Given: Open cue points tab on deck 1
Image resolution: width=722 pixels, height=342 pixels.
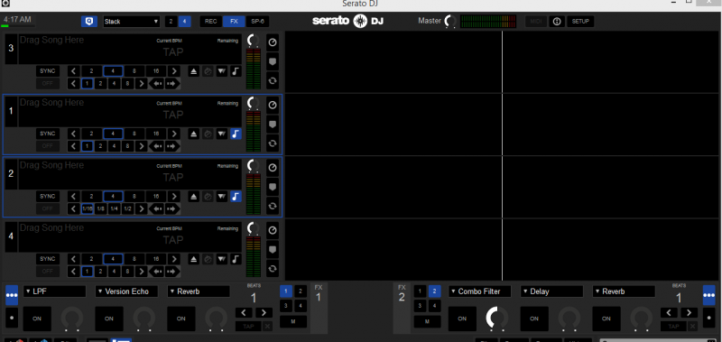Looking at the screenshot, I should [273, 124].
